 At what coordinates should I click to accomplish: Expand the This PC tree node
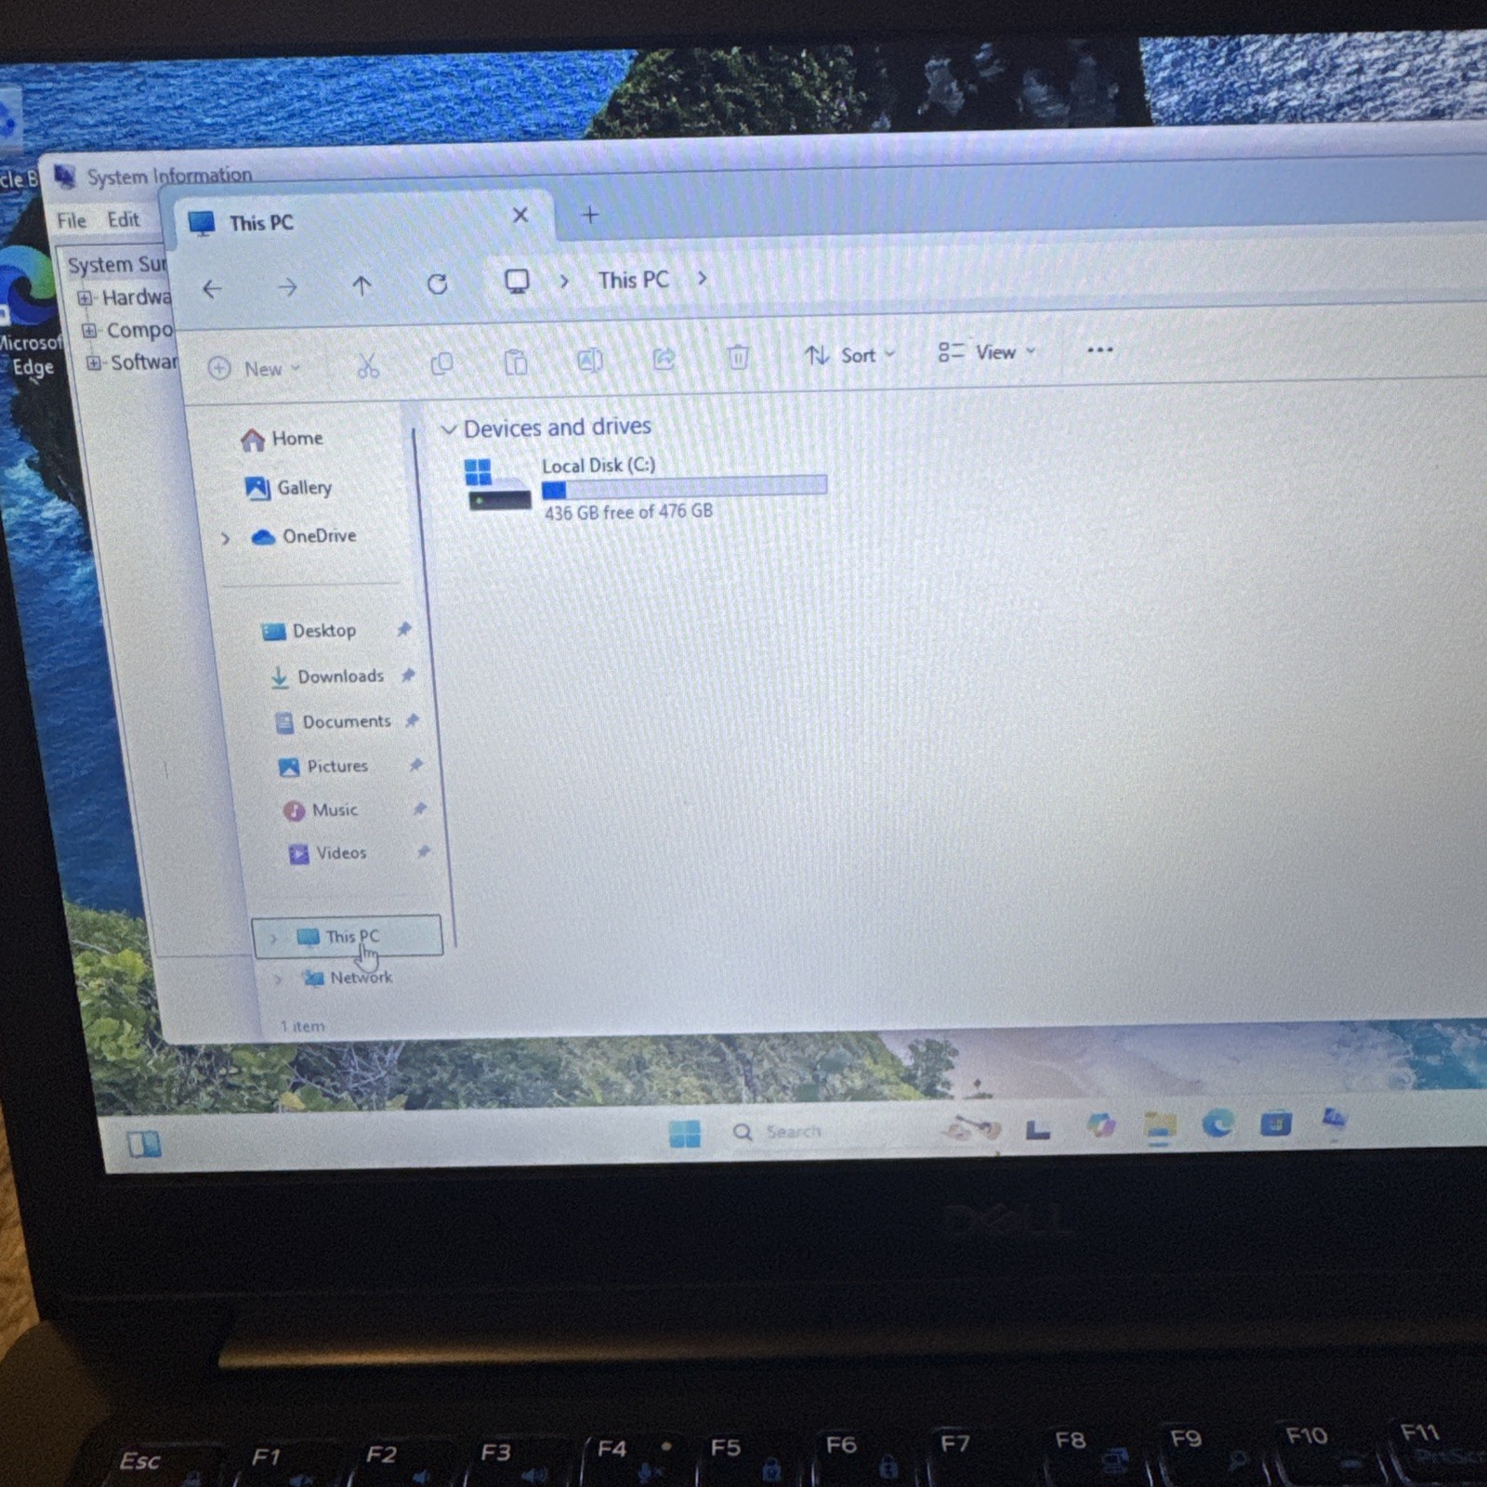point(272,939)
